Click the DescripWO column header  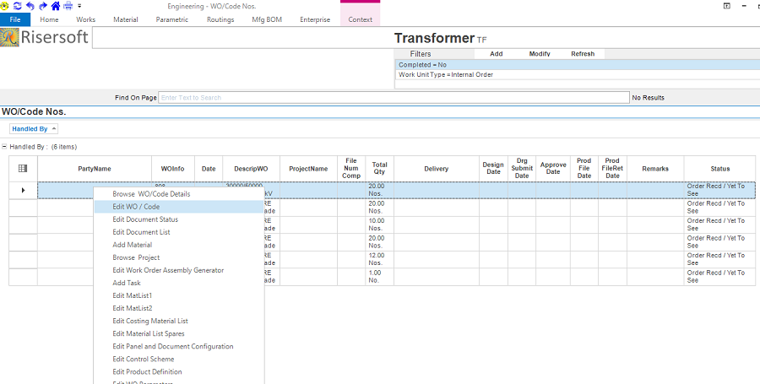[251, 169]
